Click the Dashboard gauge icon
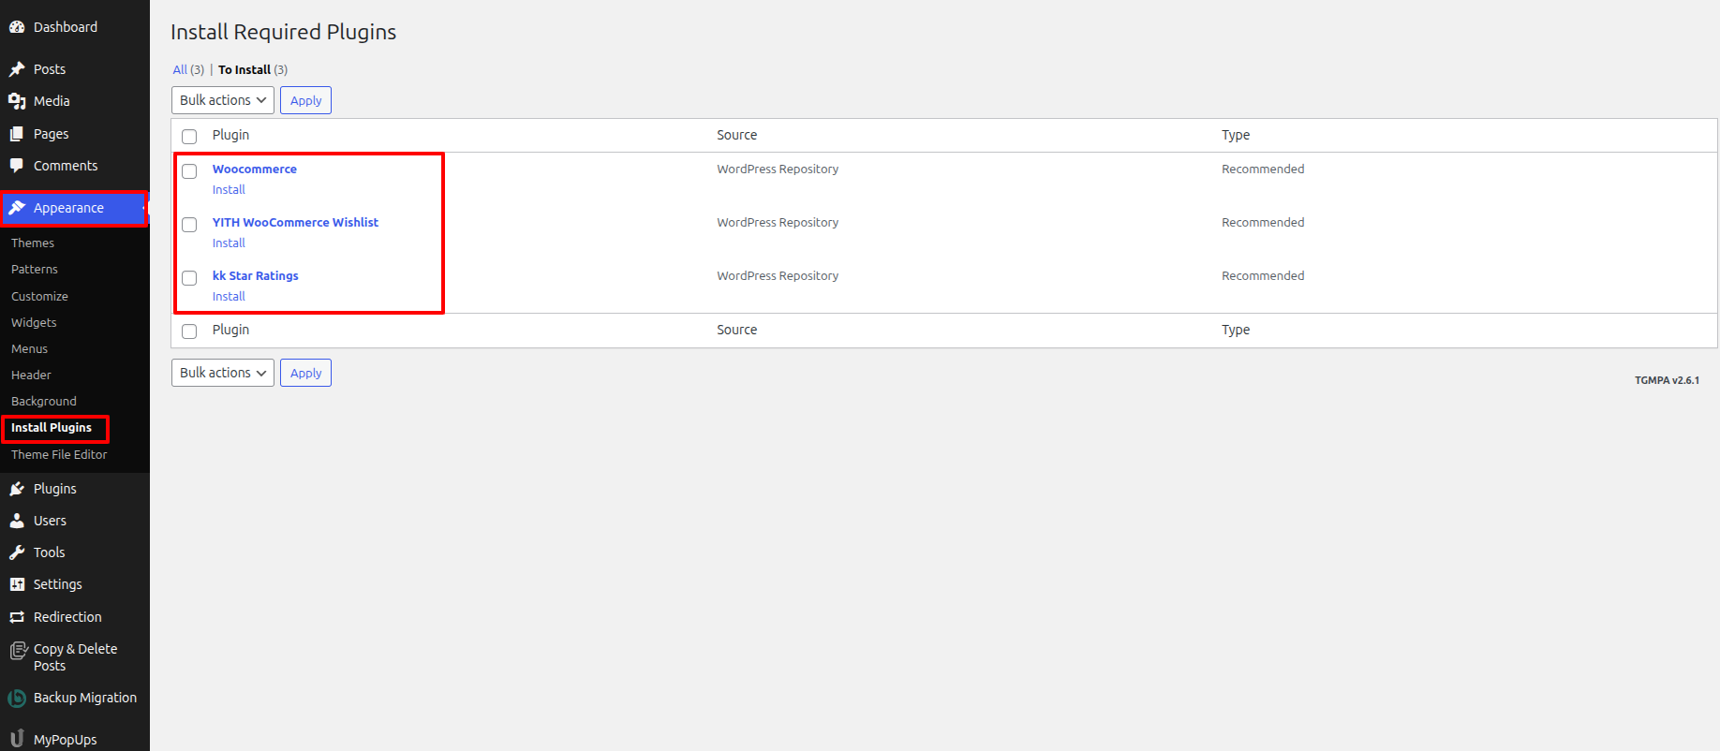This screenshot has width=1720, height=751. coord(17,27)
